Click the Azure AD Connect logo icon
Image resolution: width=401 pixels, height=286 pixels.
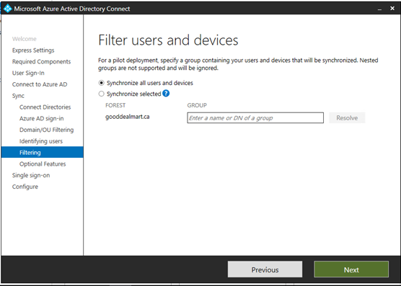click(x=7, y=9)
